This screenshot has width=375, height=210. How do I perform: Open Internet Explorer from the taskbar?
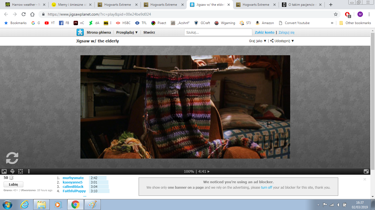click(x=24, y=205)
